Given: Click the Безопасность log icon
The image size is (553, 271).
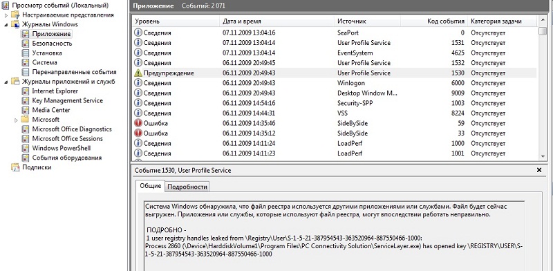Looking at the screenshot, I should 25,44.
